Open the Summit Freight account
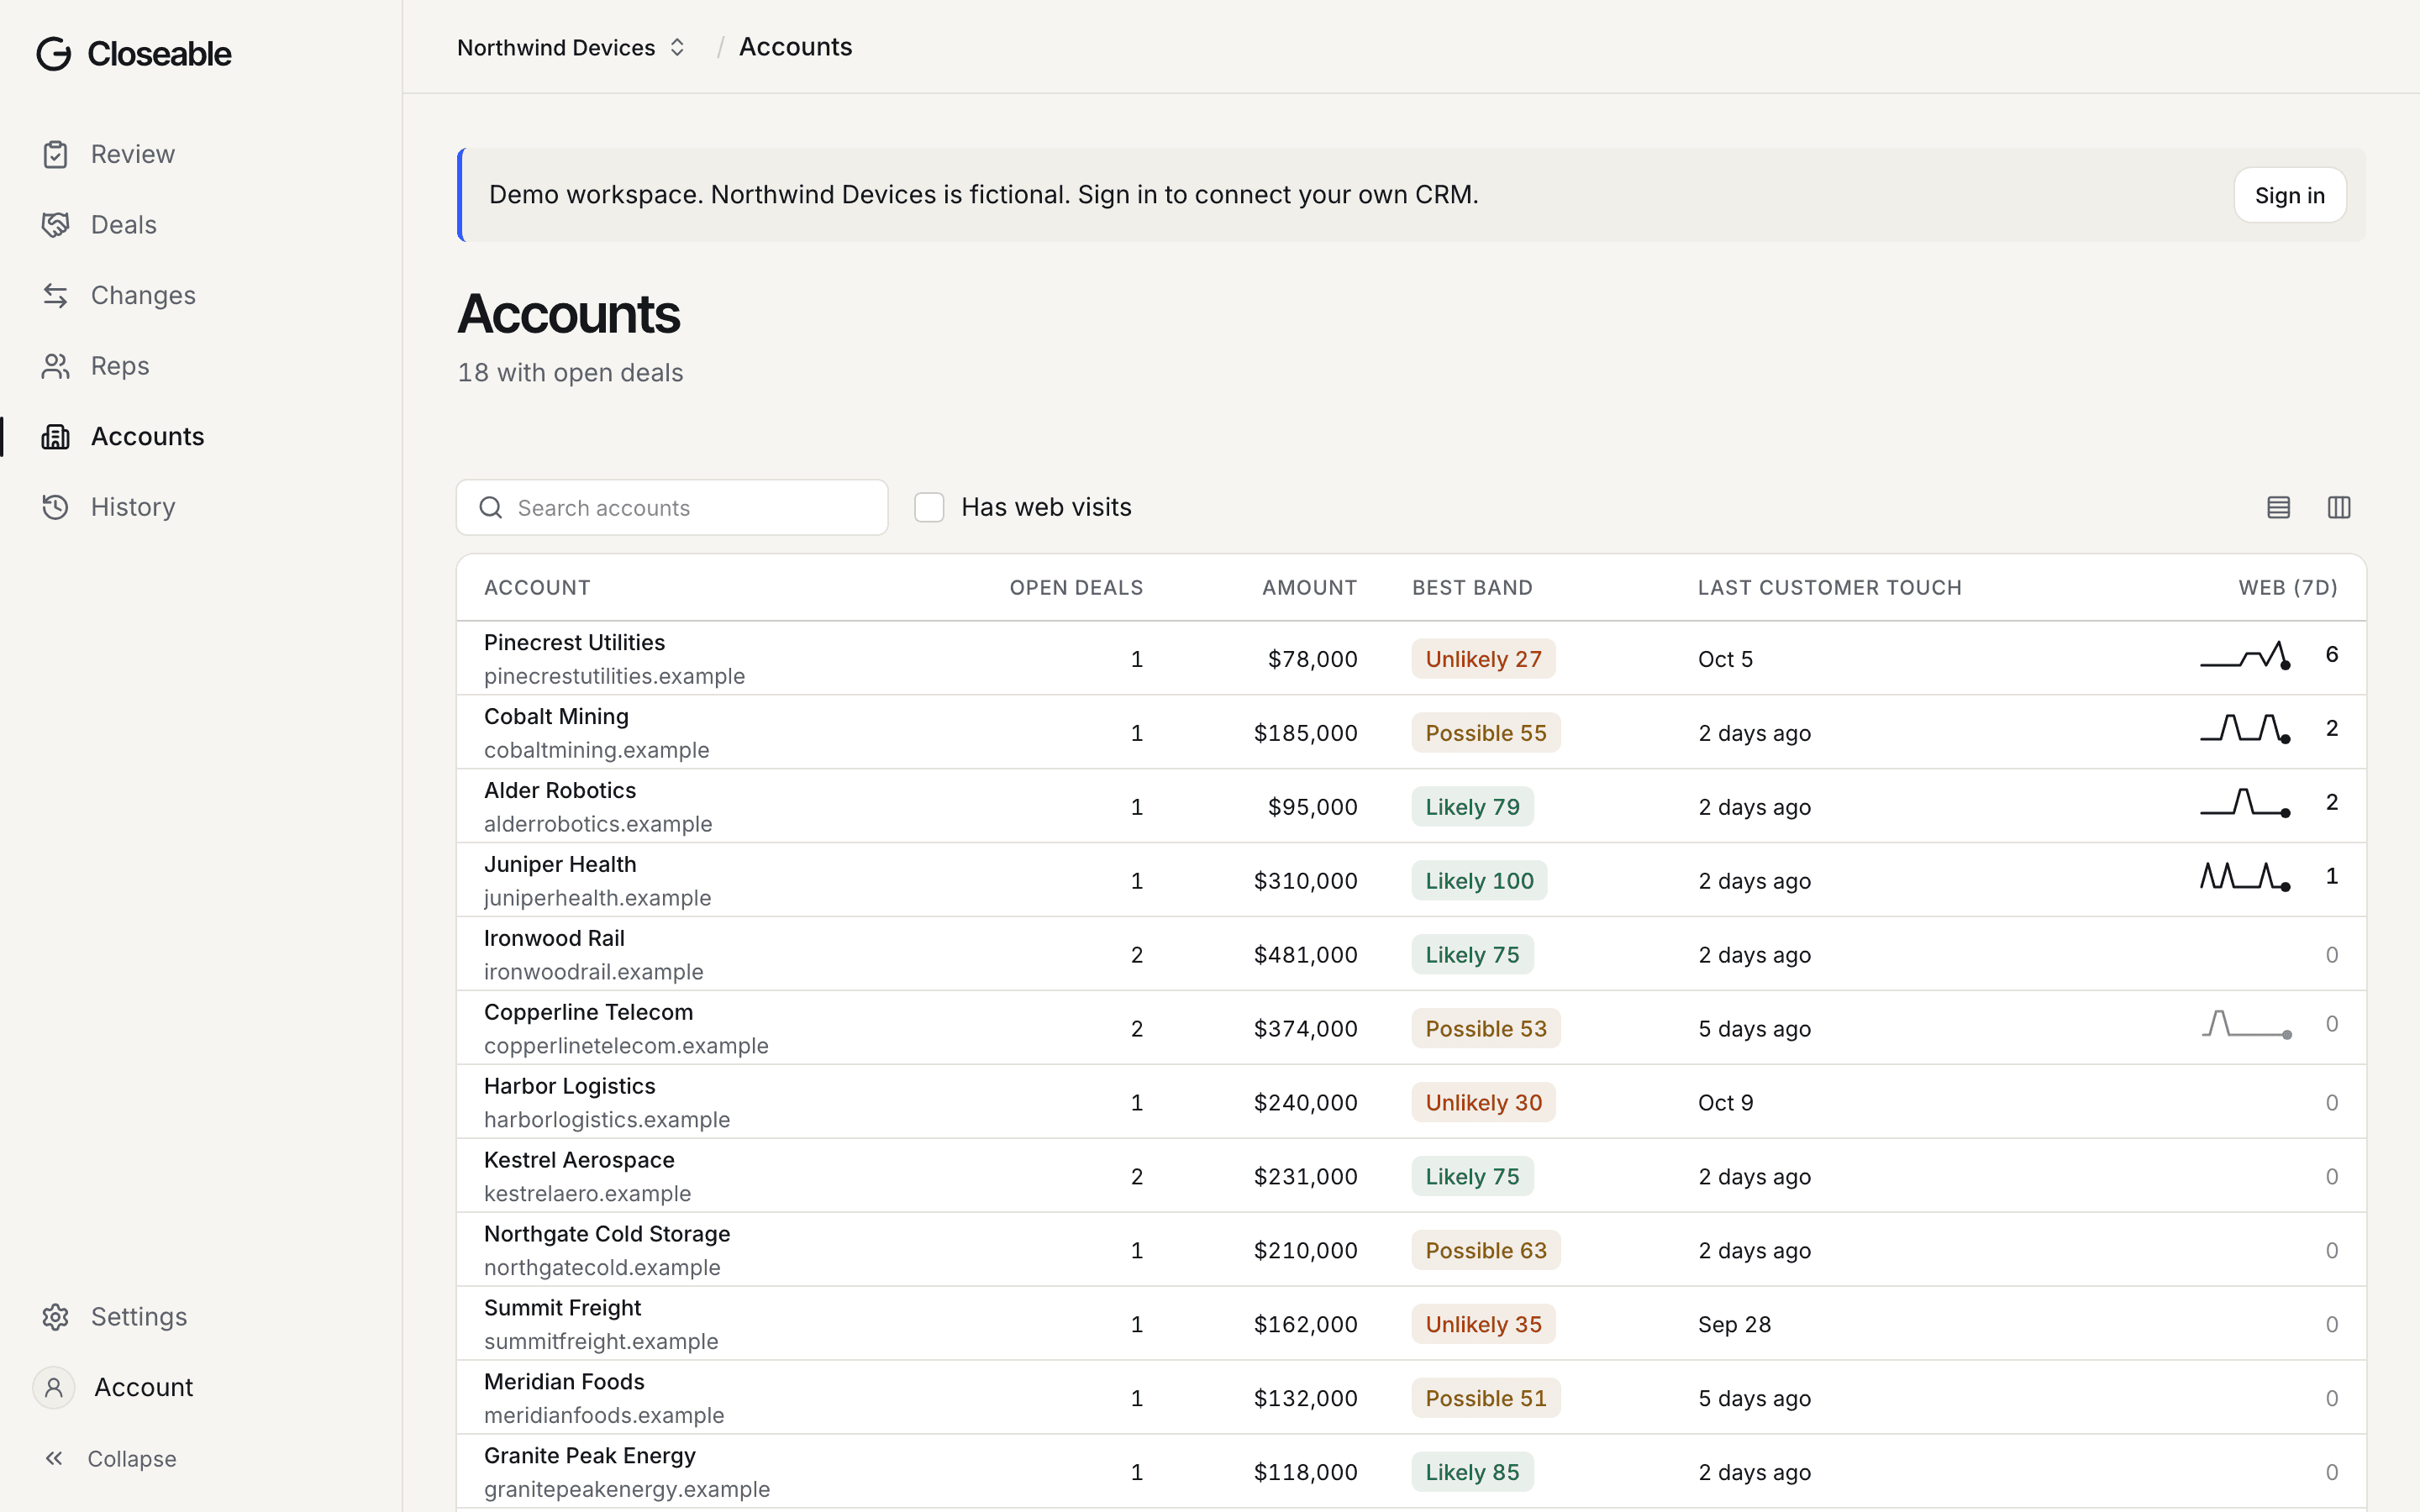 [x=562, y=1309]
